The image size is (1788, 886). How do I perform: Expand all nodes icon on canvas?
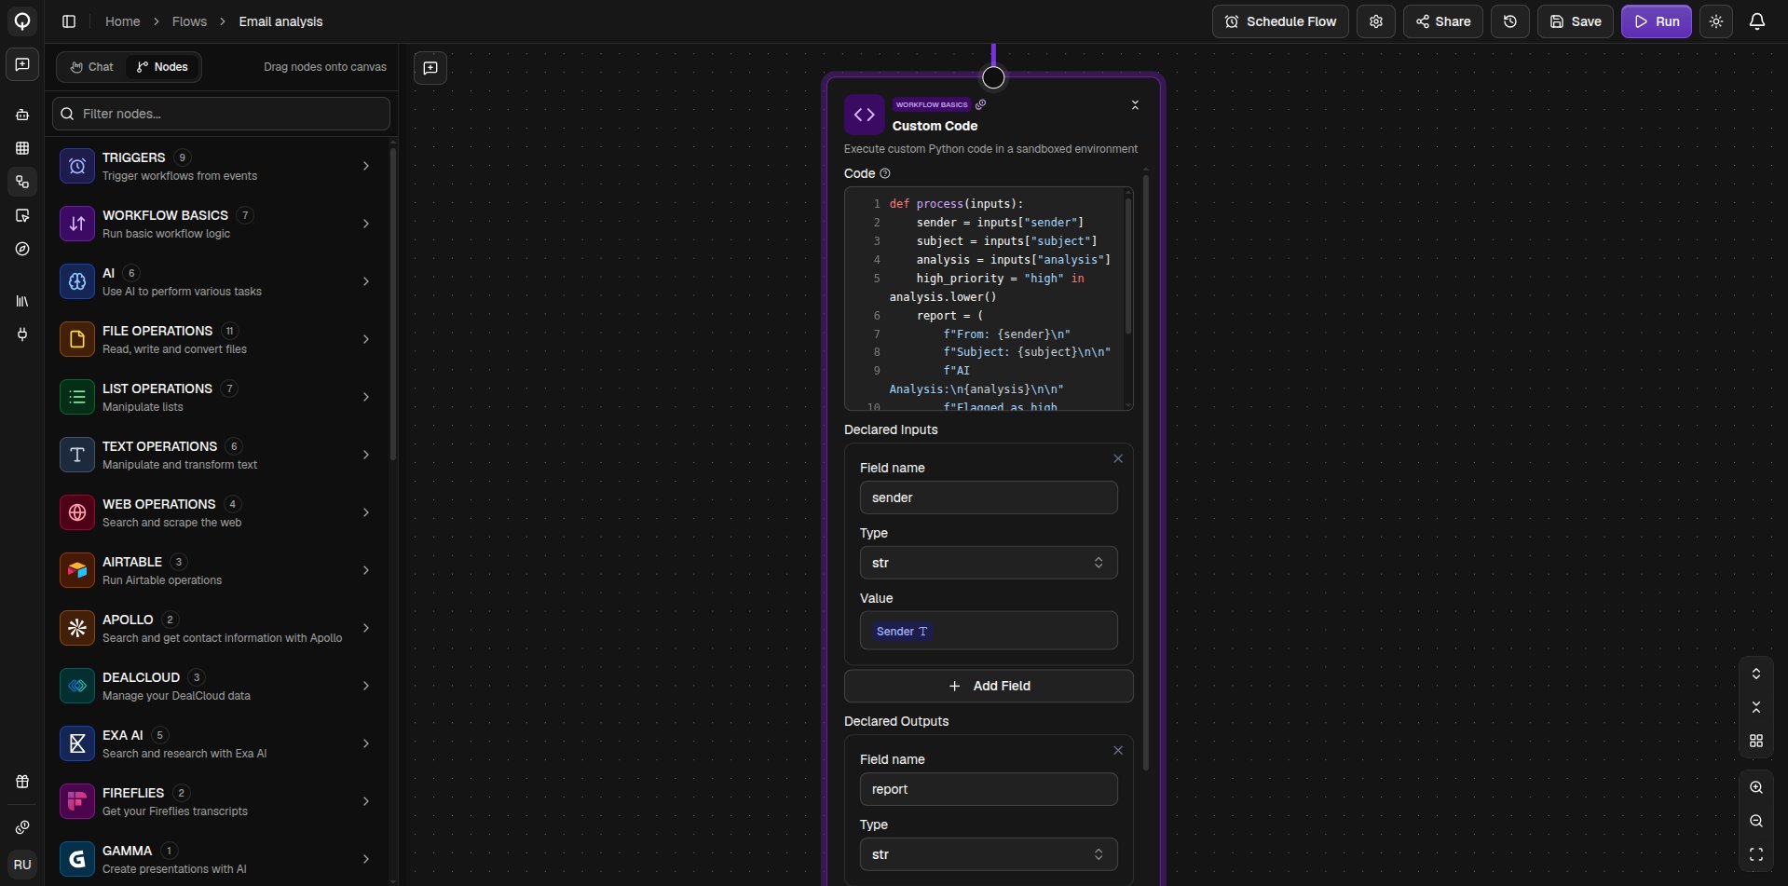click(x=1756, y=674)
